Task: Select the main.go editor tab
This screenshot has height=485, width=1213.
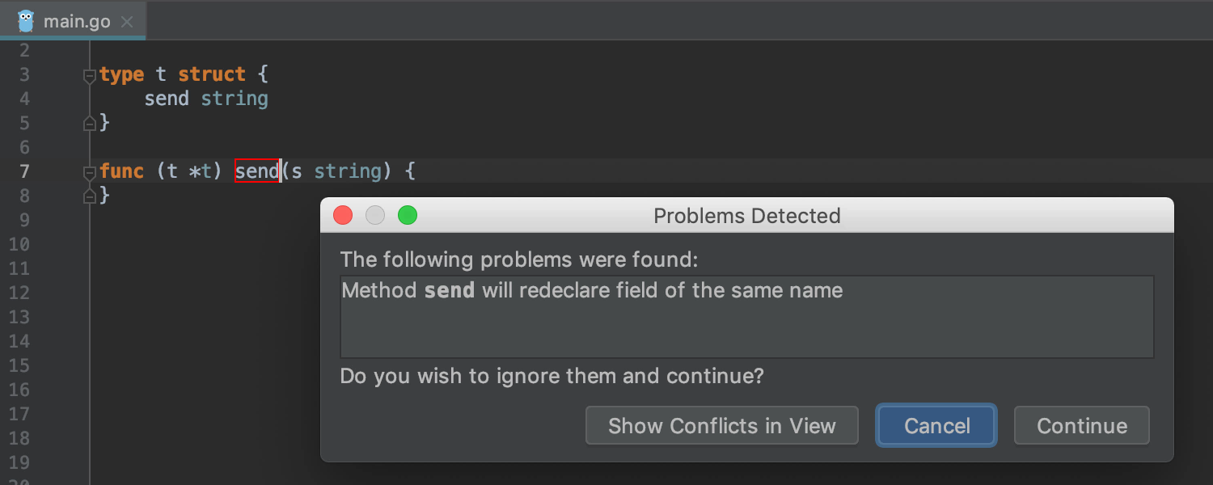Action: (76, 22)
